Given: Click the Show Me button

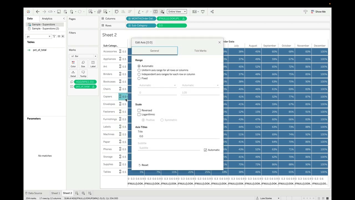Looking at the screenshot, I should (318, 12).
